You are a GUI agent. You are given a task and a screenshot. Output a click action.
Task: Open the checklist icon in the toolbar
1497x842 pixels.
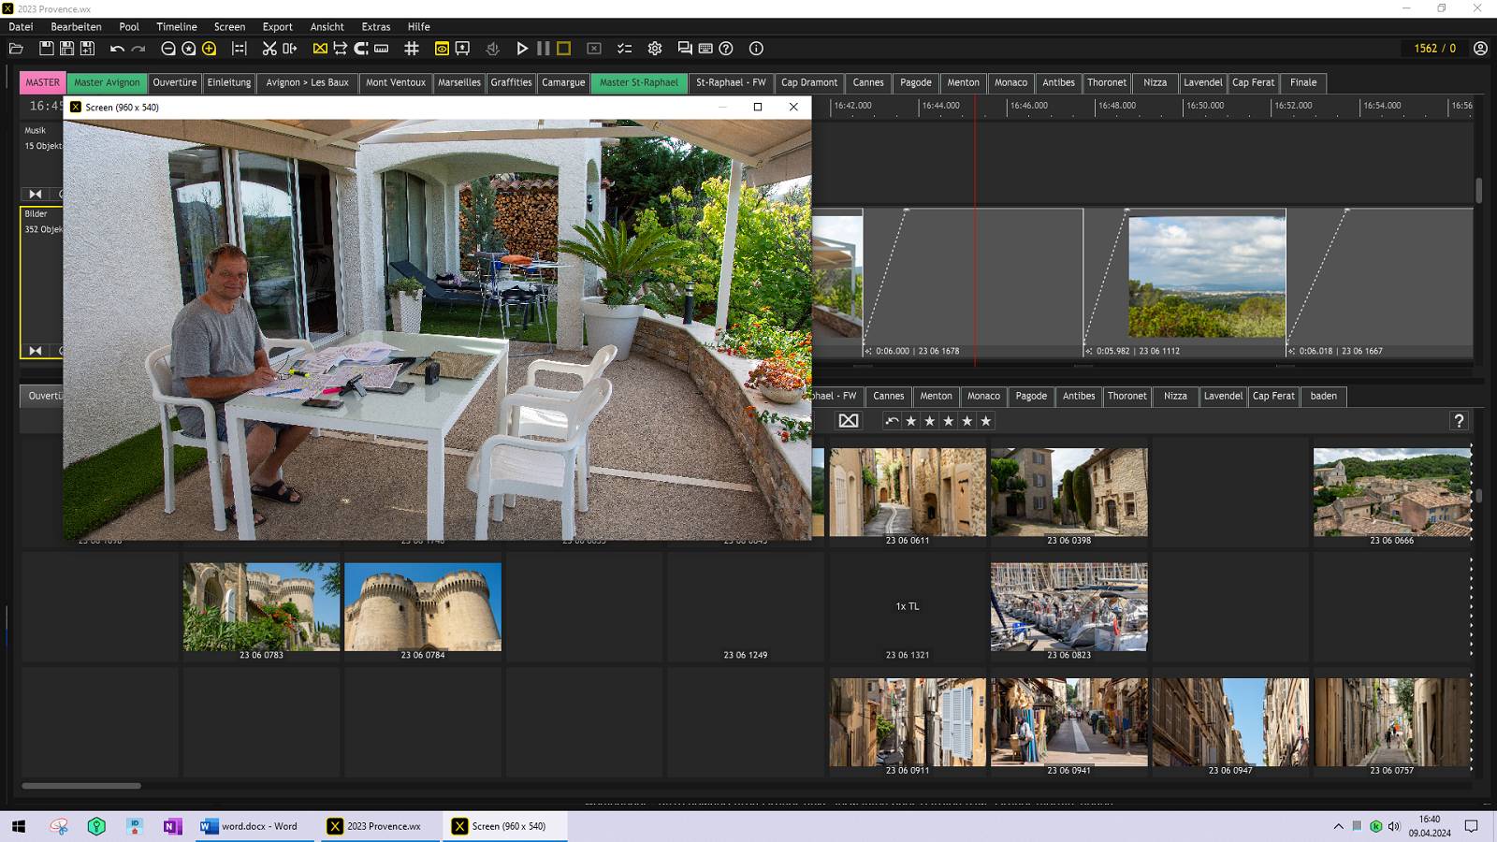[624, 49]
